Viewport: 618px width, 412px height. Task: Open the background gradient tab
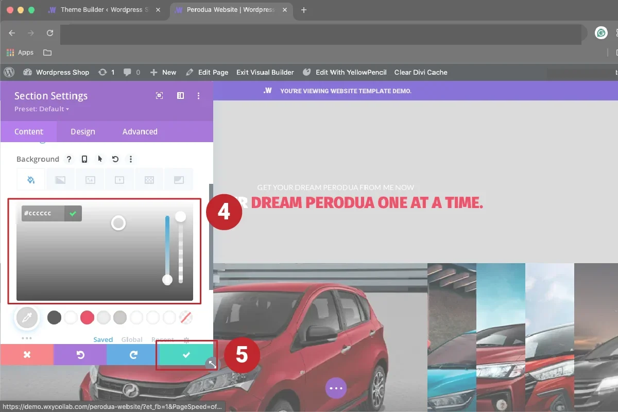pos(60,180)
